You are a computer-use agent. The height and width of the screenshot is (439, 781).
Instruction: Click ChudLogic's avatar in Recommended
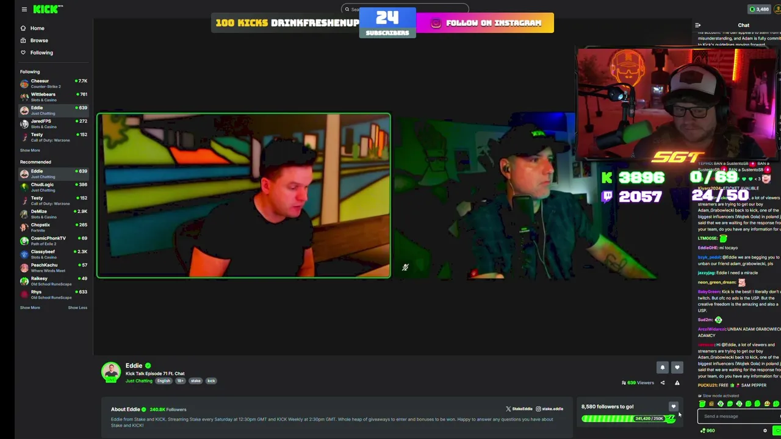[24, 187]
